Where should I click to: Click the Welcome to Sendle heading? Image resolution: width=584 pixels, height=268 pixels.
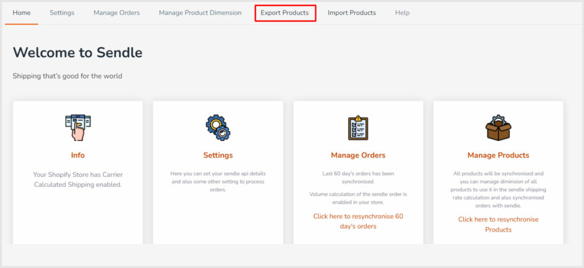[78, 52]
